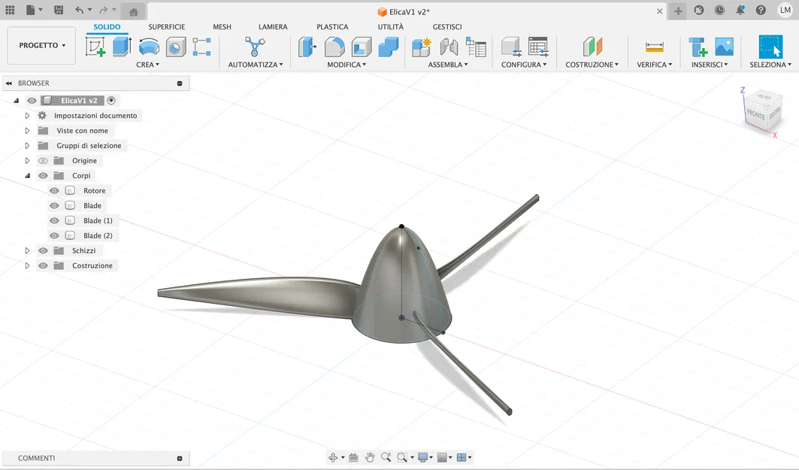Activate the Orbit tool in navigation bar
This screenshot has height=470, width=799.
(334, 456)
